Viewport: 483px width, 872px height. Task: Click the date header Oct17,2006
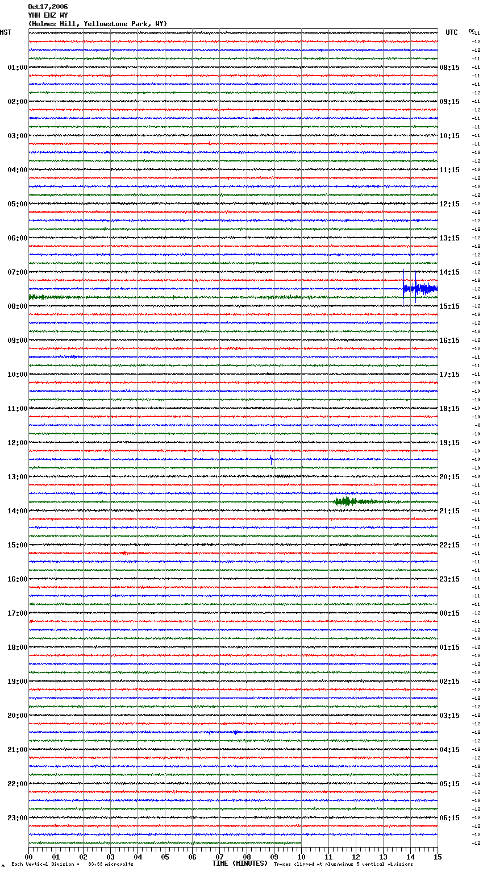click(48, 7)
